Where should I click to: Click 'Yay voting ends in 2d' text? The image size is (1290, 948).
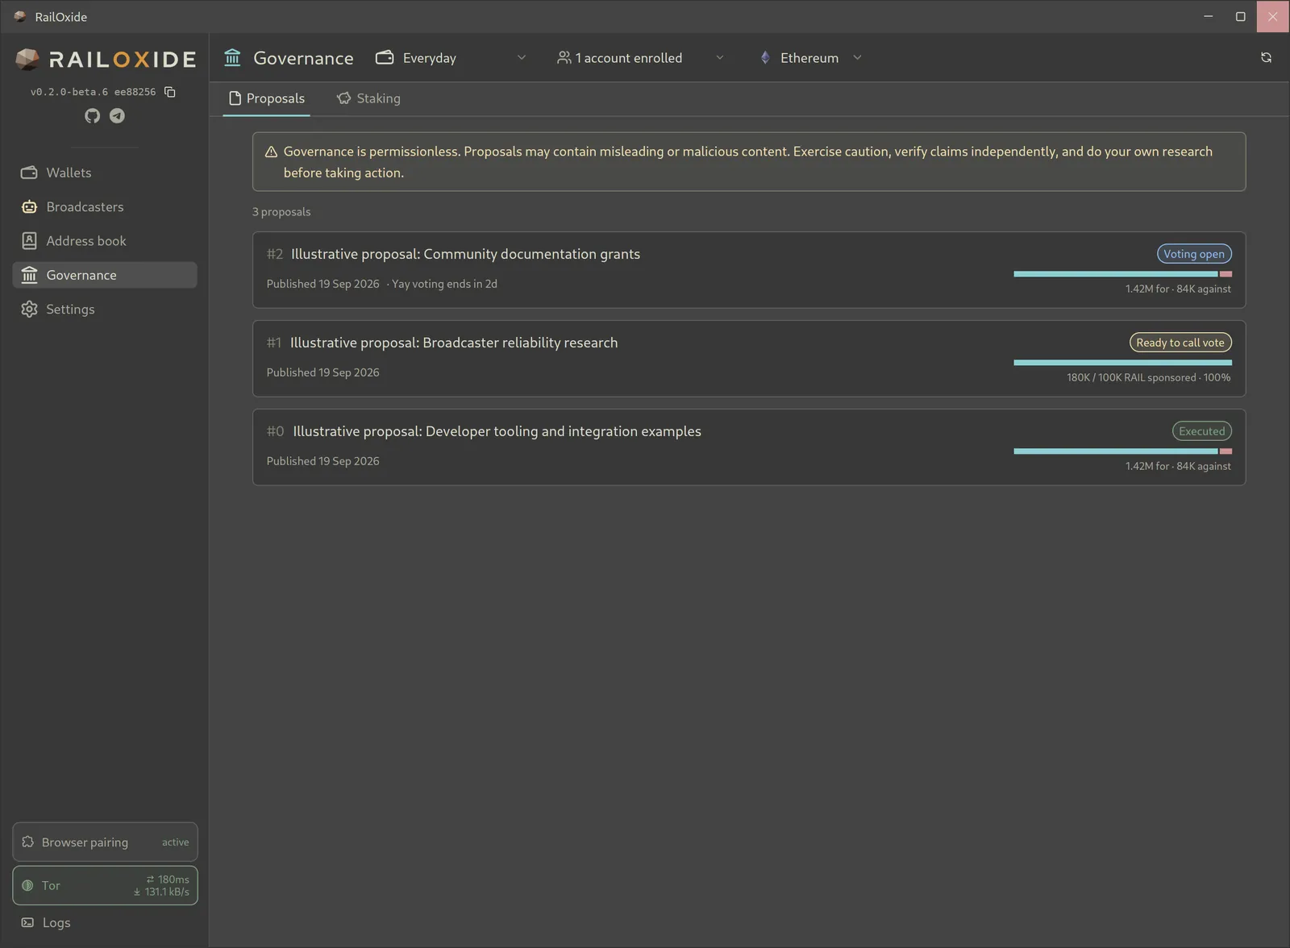coord(444,284)
